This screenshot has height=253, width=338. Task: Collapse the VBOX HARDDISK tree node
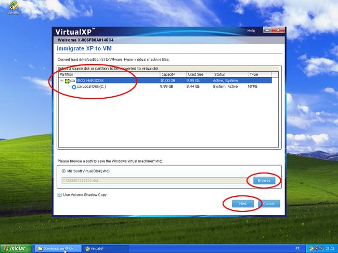click(x=61, y=81)
